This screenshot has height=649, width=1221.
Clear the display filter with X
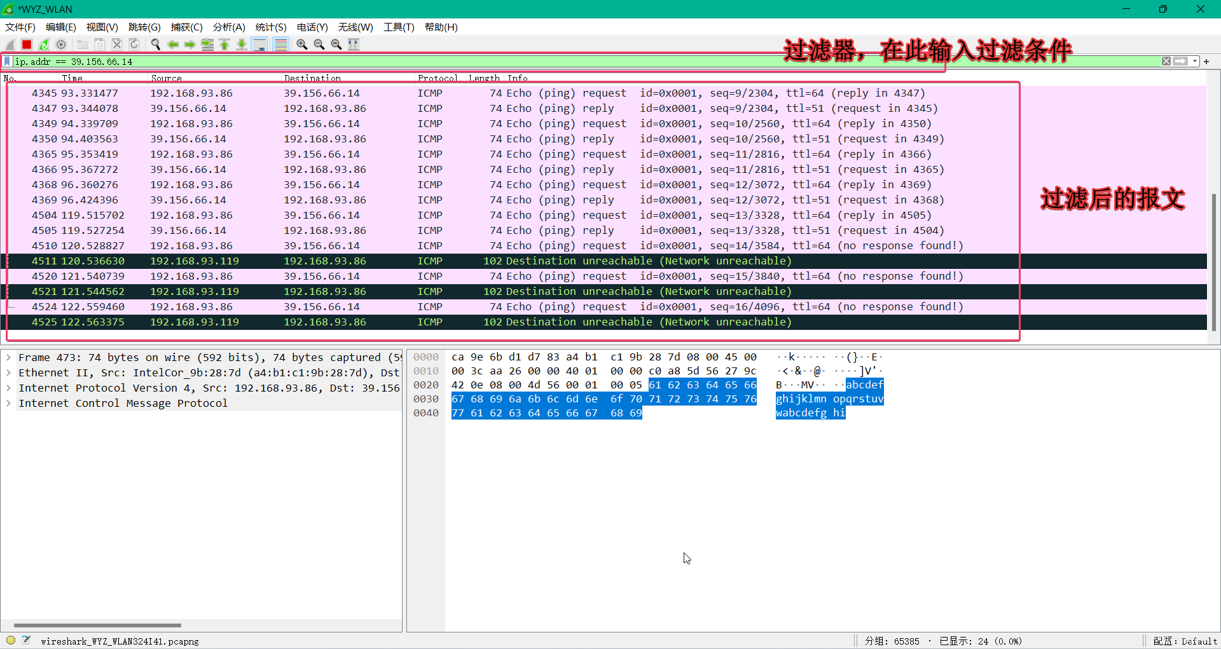tap(1166, 62)
